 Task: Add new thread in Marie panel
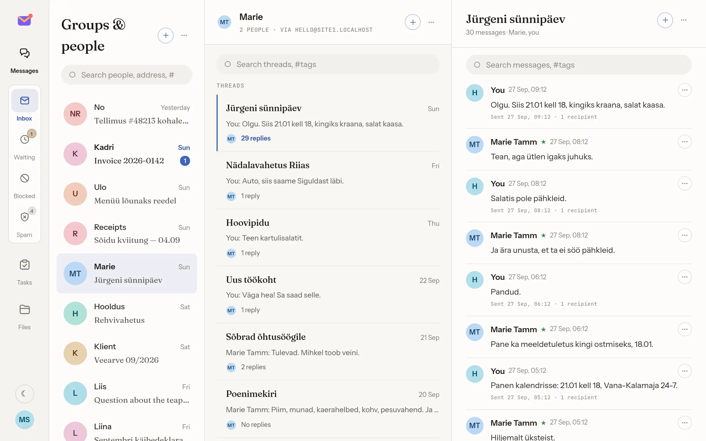coord(413,22)
